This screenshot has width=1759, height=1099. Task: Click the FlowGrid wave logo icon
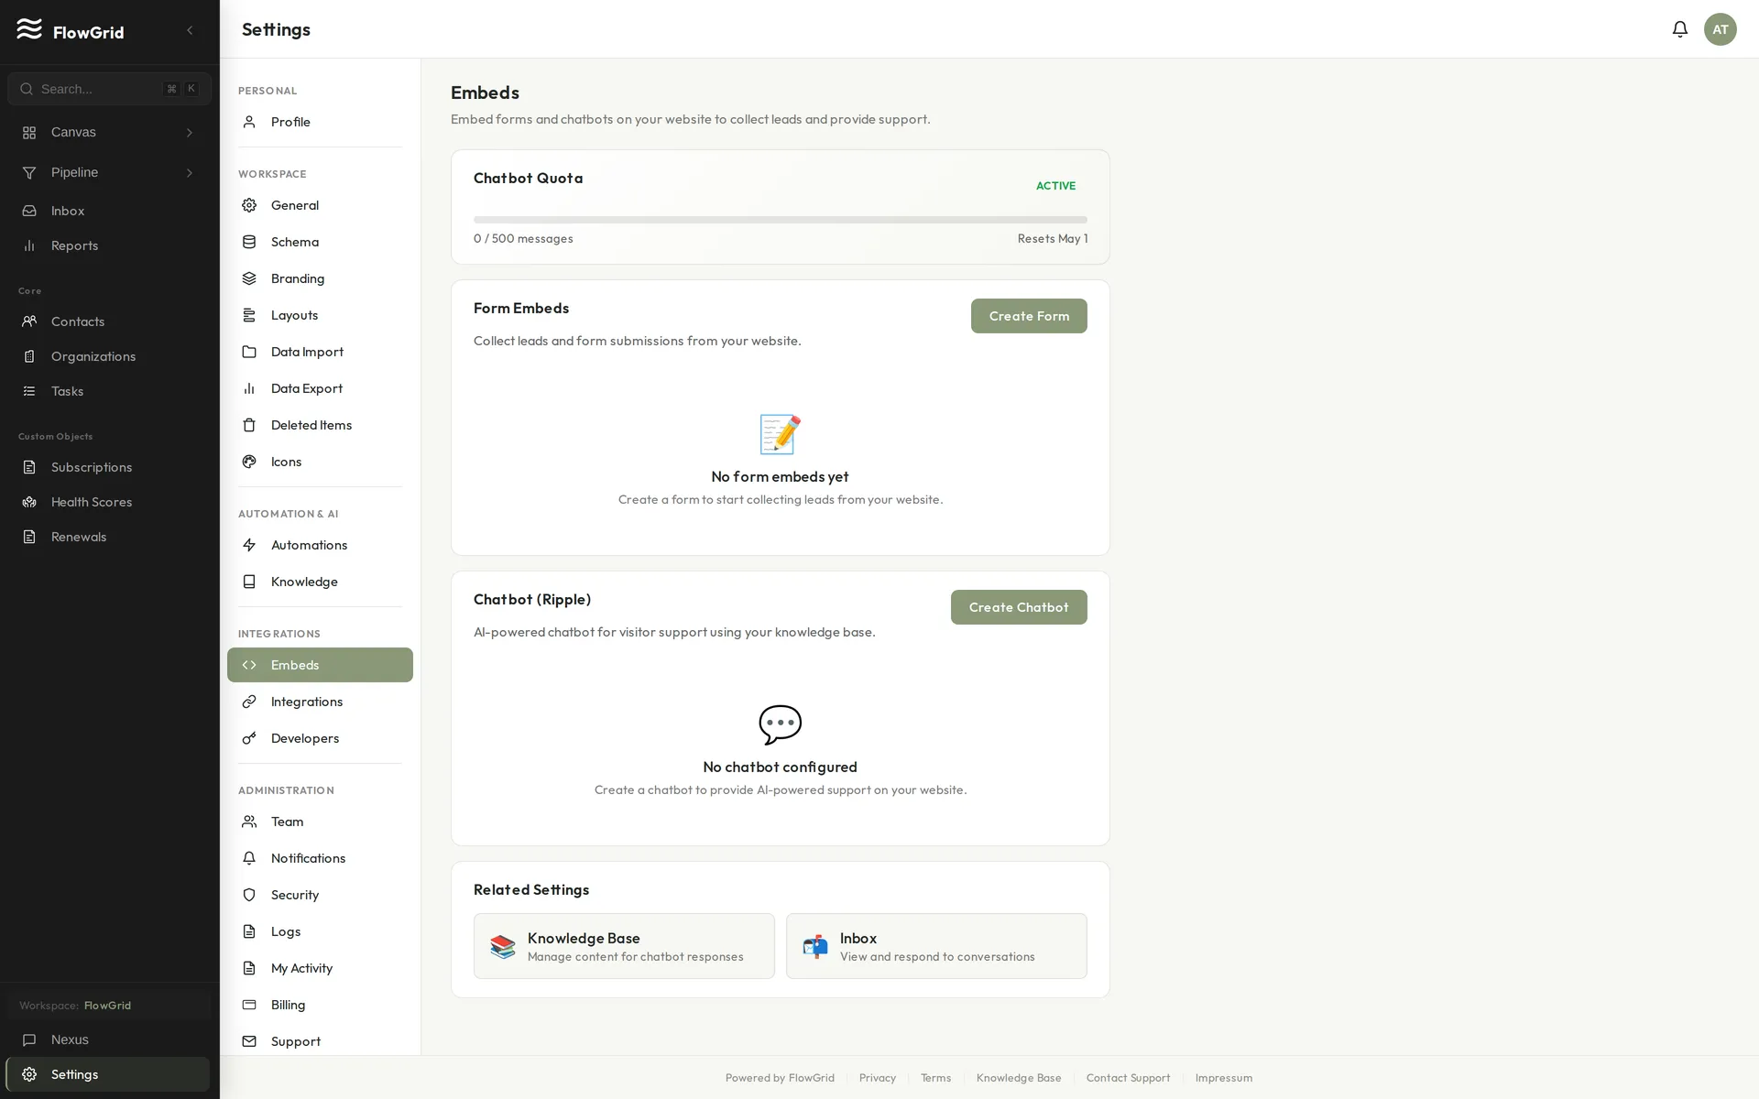(x=29, y=29)
